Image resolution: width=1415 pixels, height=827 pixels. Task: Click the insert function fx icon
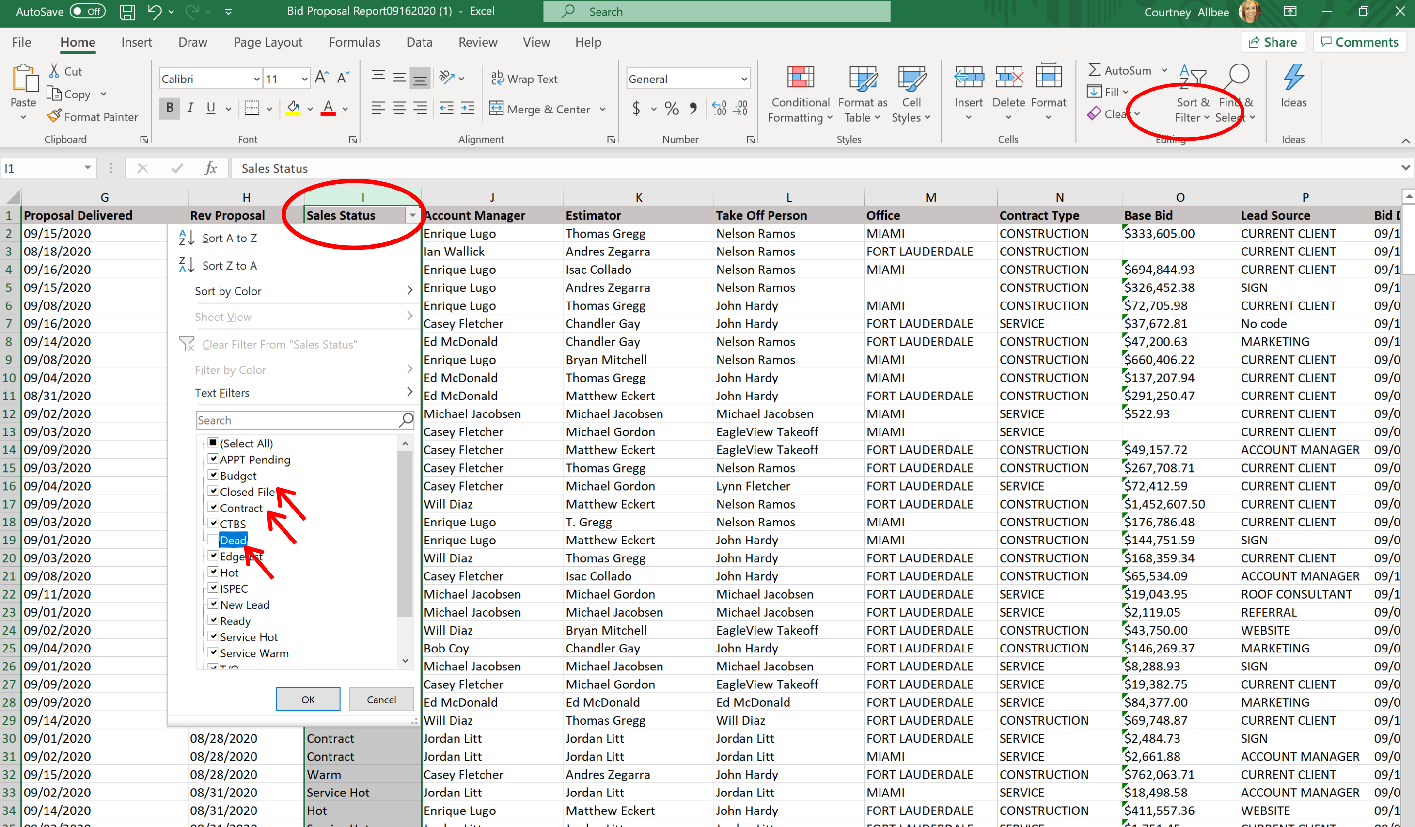tap(211, 168)
